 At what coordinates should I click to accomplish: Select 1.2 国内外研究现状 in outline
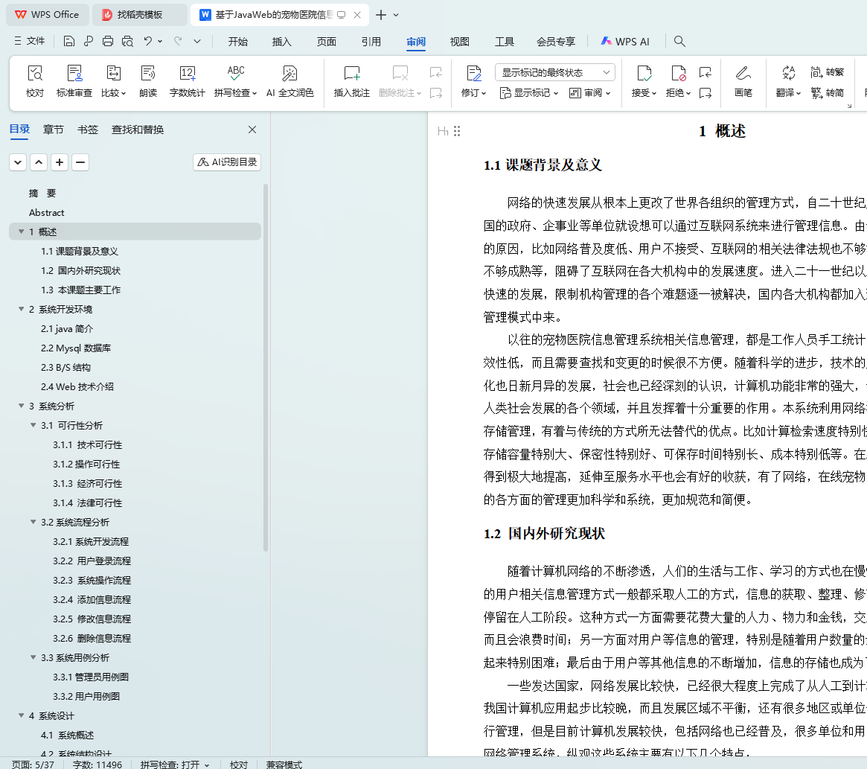point(80,270)
